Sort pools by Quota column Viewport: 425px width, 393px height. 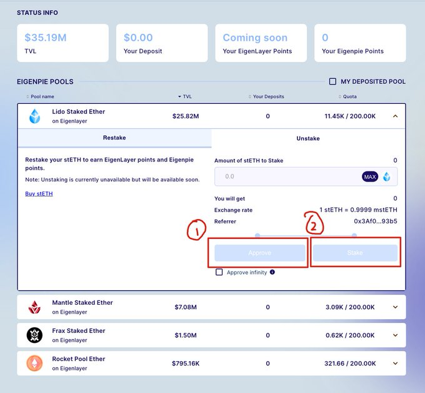coord(347,96)
